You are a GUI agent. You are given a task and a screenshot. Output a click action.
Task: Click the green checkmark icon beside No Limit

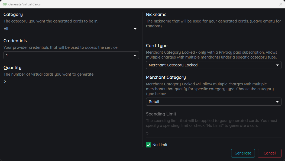click(x=148, y=145)
